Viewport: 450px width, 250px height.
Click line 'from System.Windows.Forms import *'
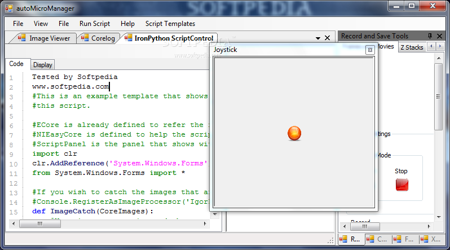pyautogui.click(x=108, y=173)
